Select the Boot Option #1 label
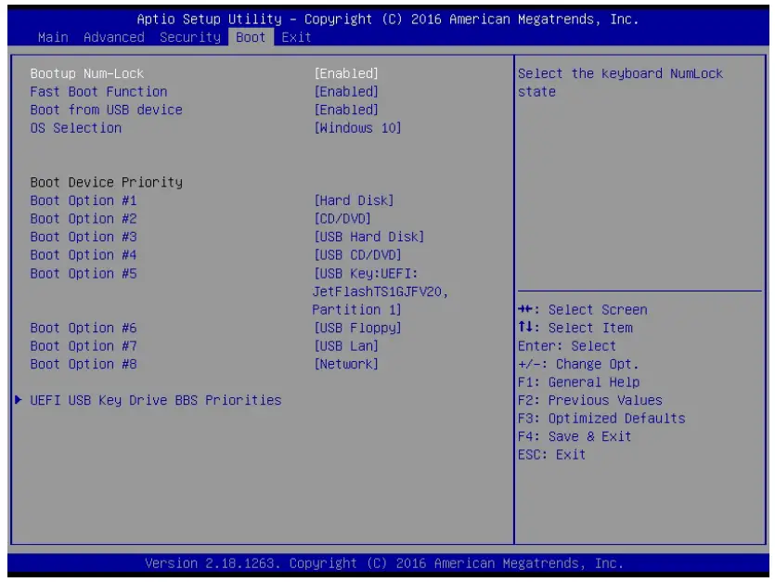 click(84, 200)
